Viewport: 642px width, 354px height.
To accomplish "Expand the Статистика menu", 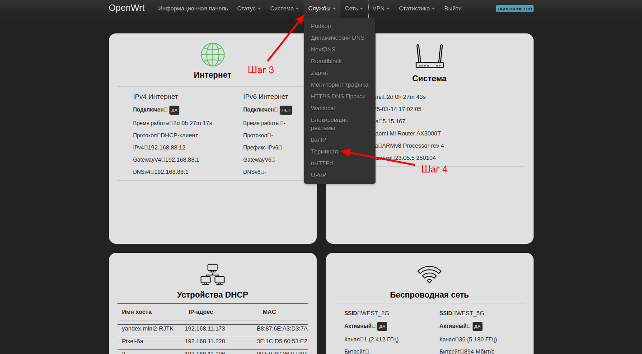I will [x=417, y=8].
